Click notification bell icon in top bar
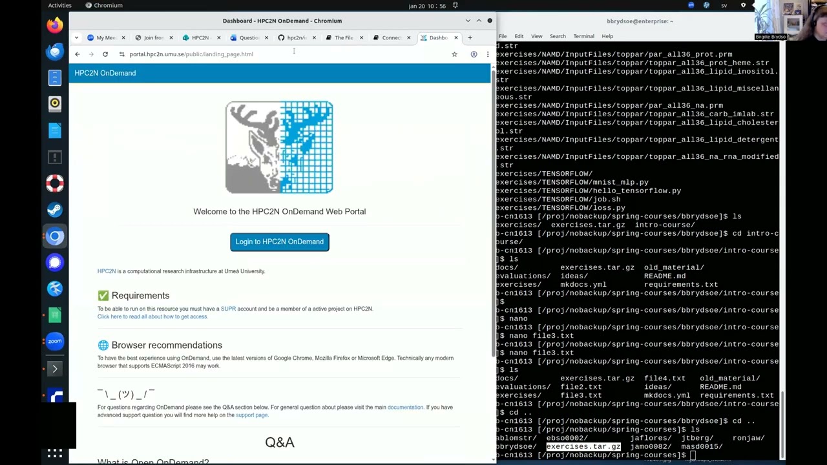Screen dimensions: 827x465 (x=455, y=5)
